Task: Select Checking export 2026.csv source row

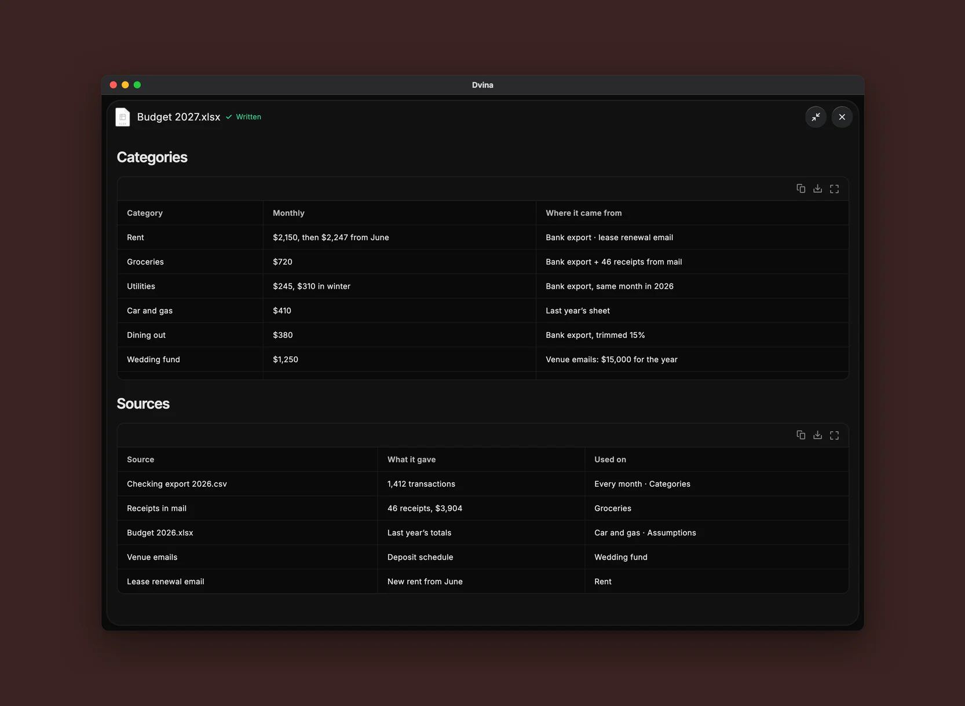Action: (247, 484)
